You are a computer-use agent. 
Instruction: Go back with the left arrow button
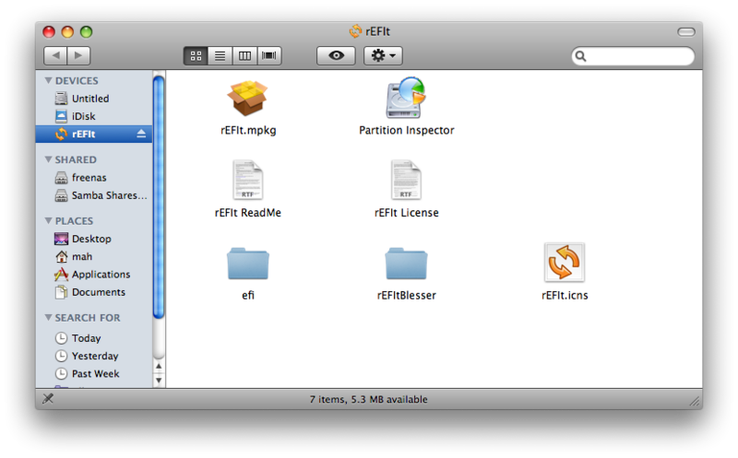click(x=55, y=55)
